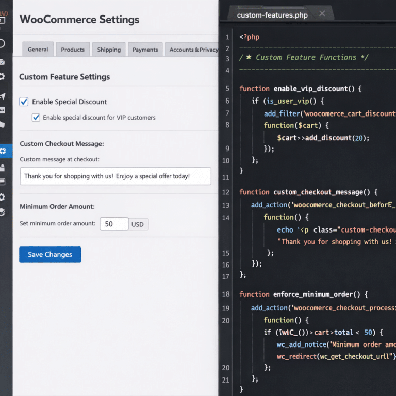Click the folder-shaped sidebar icon
This screenshot has width=396, height=396.
[2, 124]
